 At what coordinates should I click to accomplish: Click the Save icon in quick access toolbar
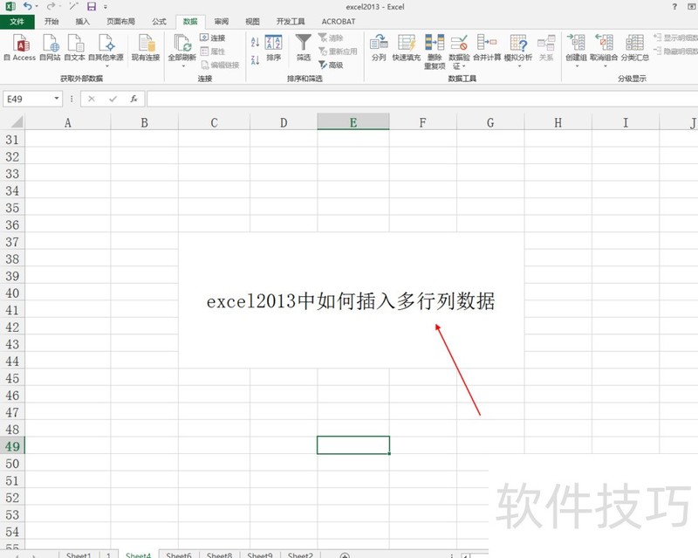[x=92, y=6]
